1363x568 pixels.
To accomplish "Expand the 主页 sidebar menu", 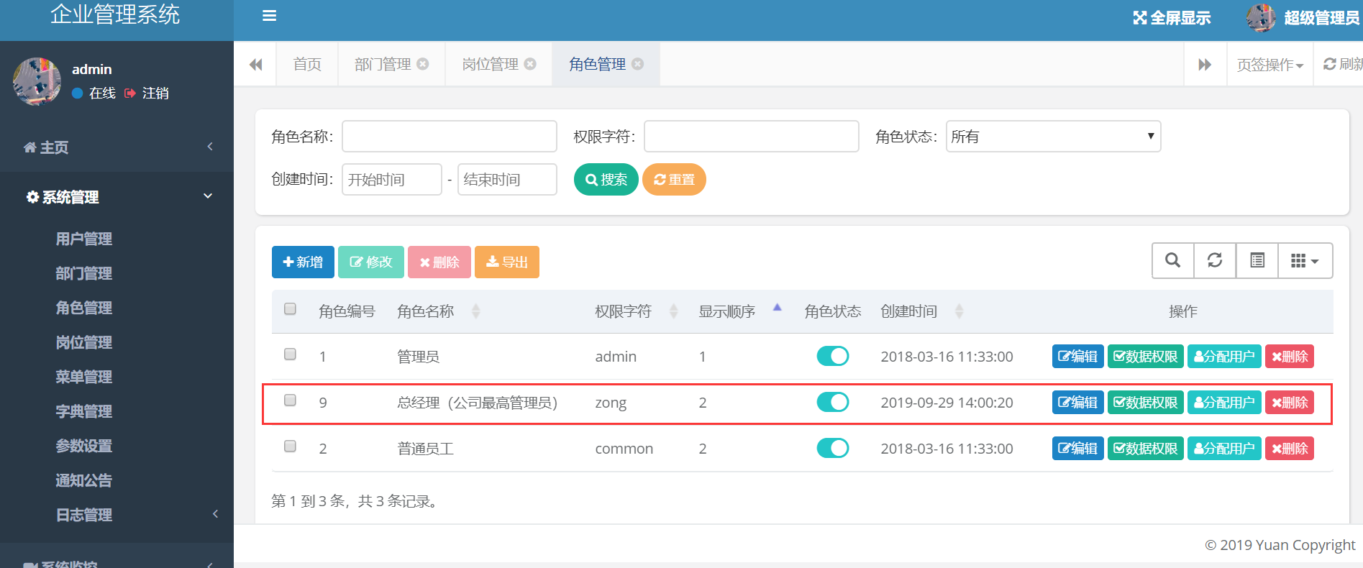I will pos(117,147).
